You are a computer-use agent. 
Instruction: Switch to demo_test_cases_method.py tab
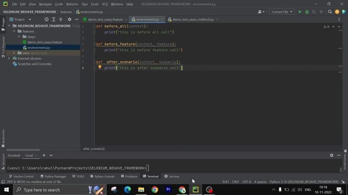(x=193, y=19)
